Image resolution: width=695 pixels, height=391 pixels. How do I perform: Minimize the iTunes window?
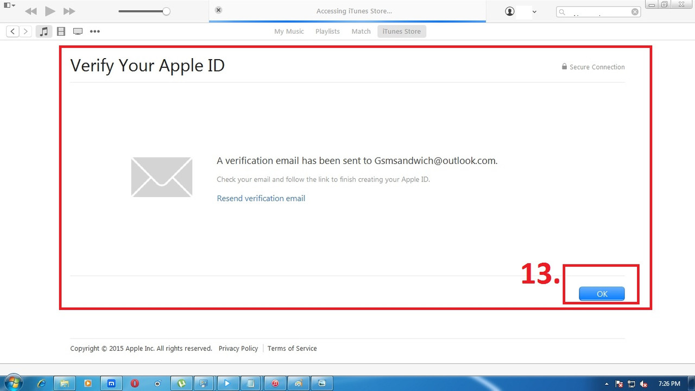point(652,4)
